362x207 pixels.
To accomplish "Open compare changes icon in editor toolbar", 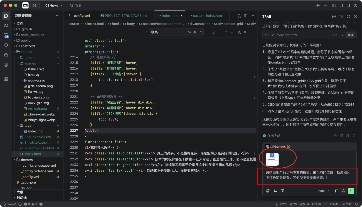I will pyautogui.click(x=239, y=16).
